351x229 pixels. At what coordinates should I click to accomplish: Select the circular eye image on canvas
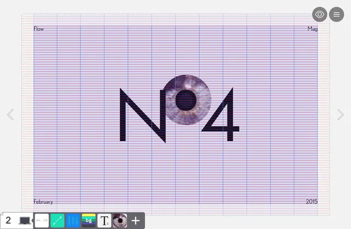pyautogui.click(x=186, y=100)
